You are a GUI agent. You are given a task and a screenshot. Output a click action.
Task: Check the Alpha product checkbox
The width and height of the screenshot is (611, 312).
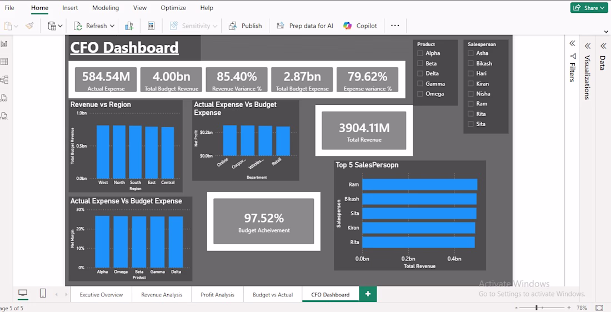tap(420, 53)
